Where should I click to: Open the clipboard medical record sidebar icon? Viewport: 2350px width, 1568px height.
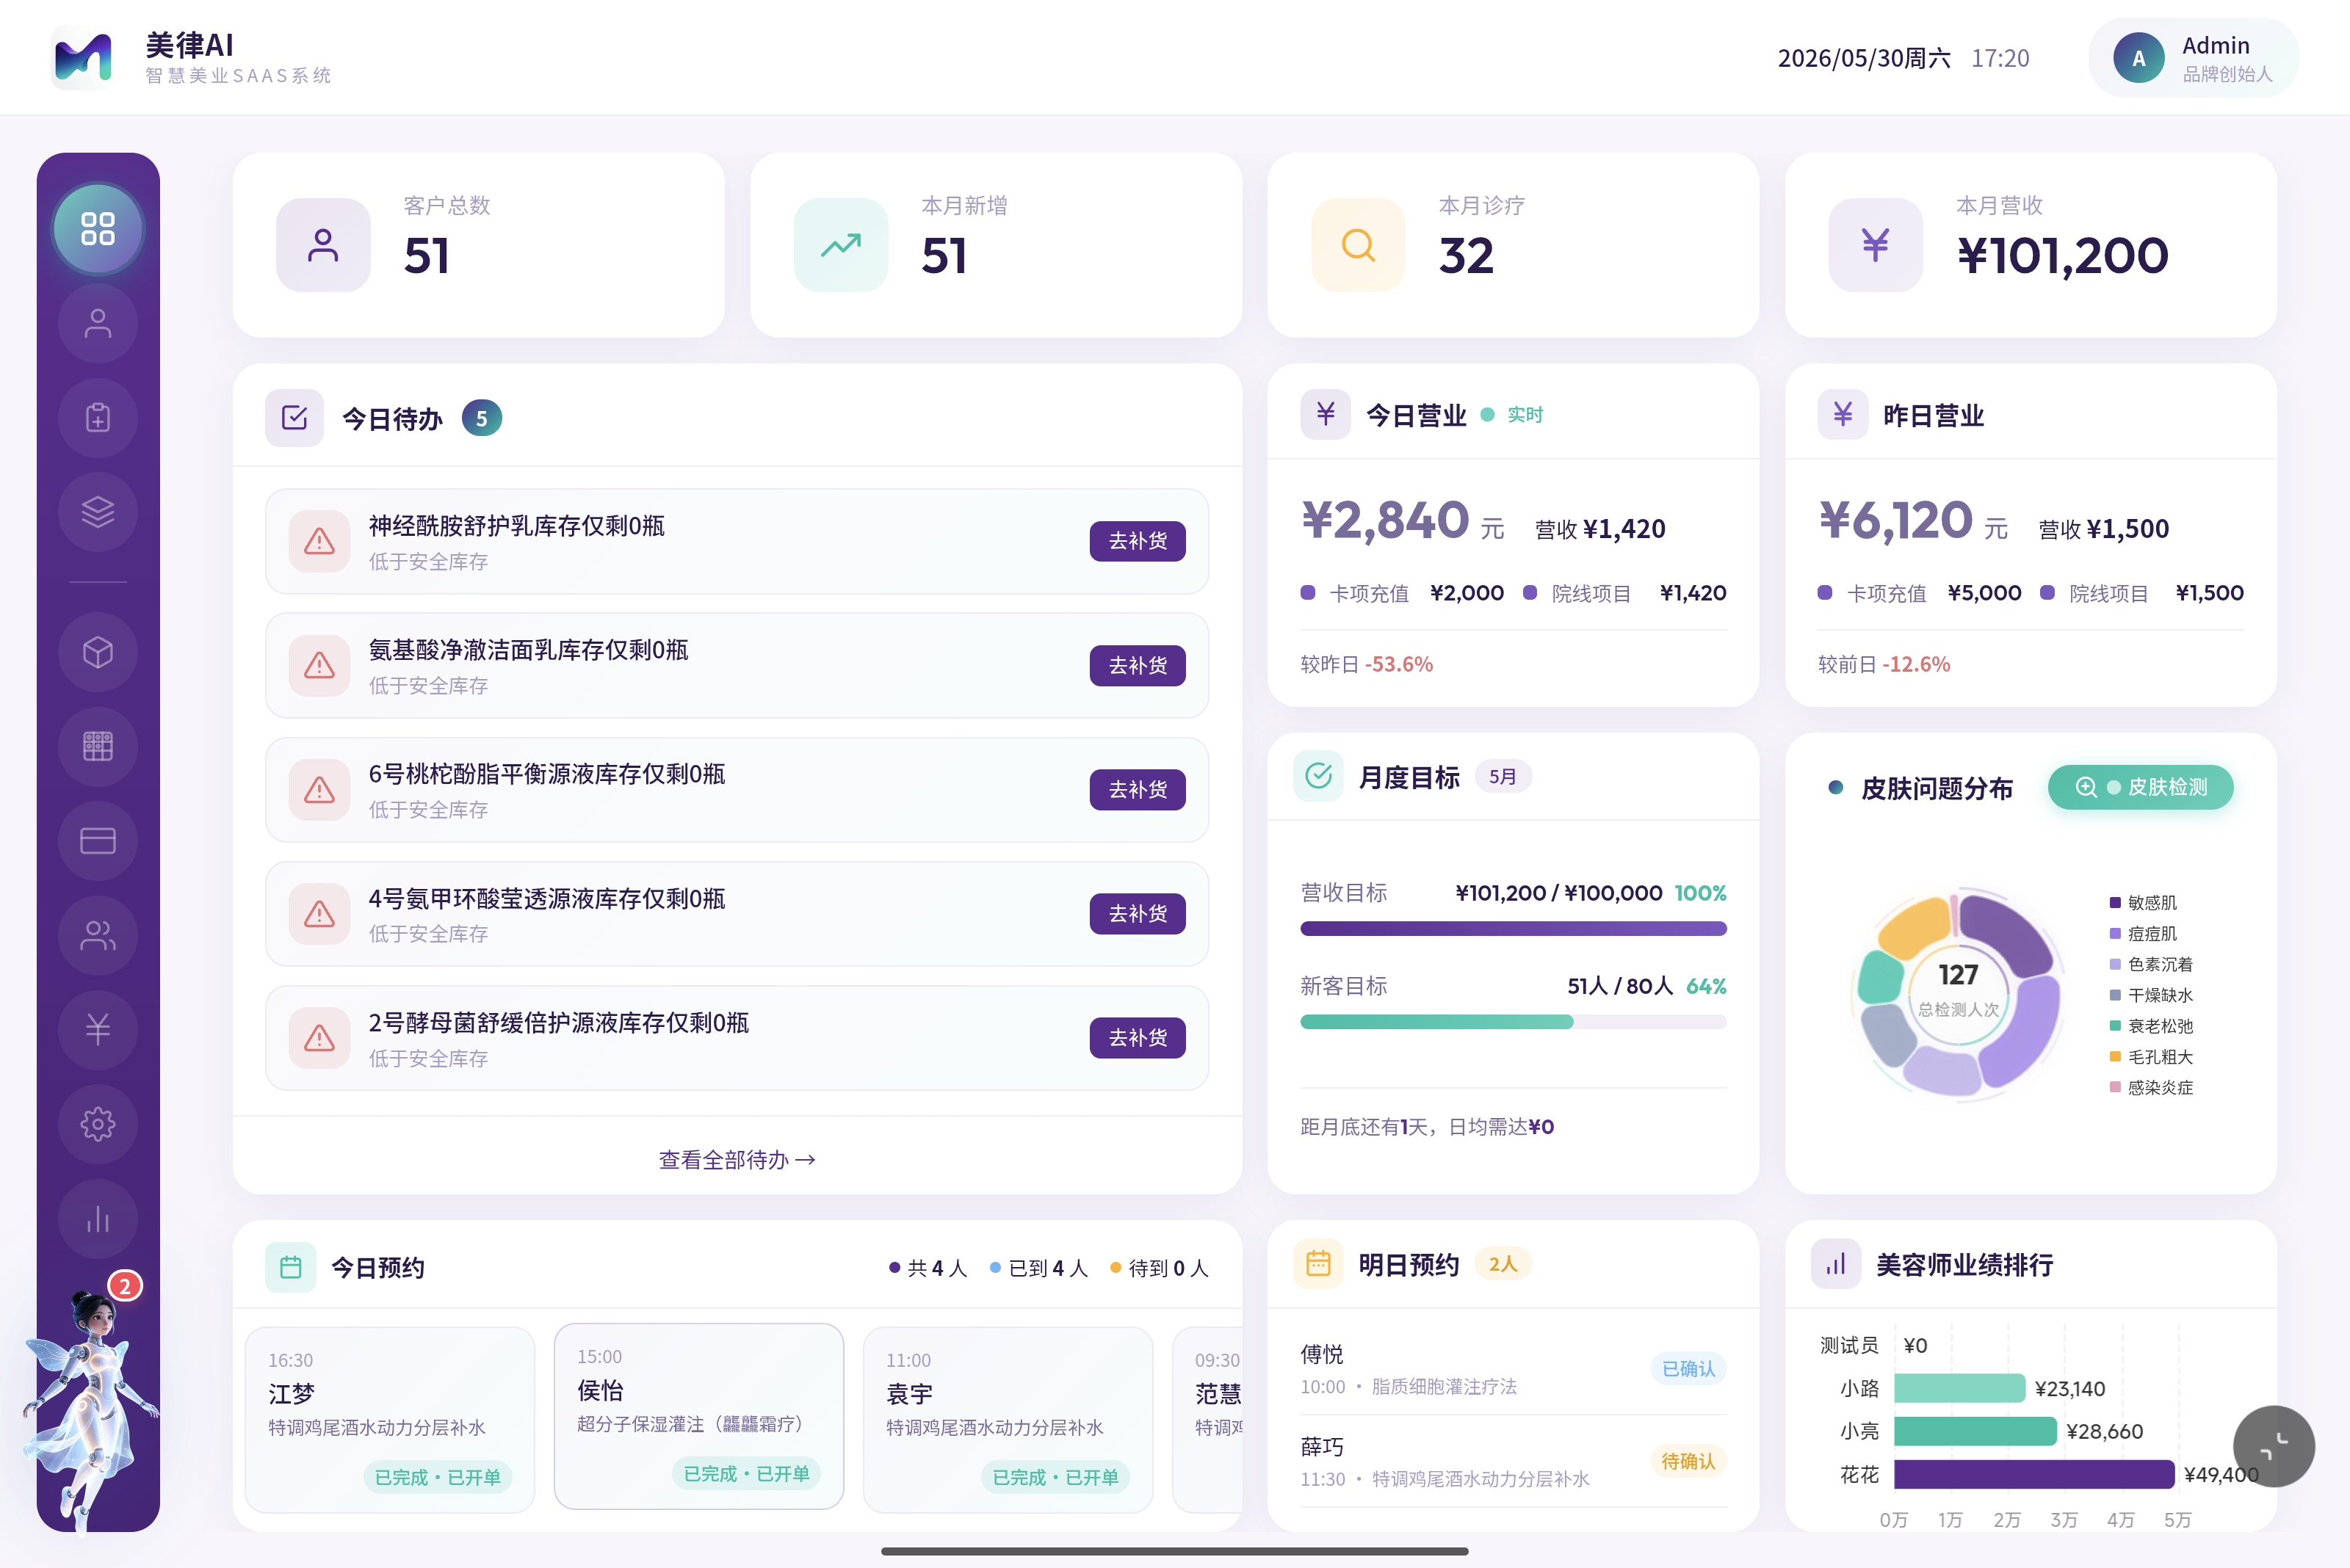point(98,418)
